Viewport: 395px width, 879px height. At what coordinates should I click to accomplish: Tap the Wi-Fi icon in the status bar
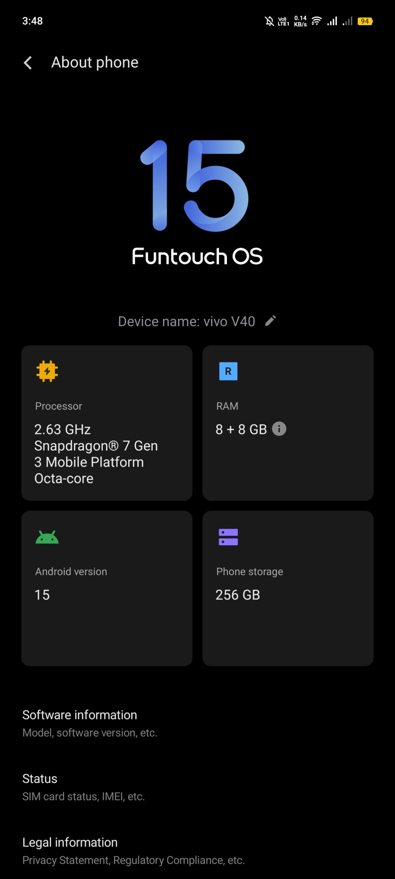pyautogui.click(x=315, y=21)
